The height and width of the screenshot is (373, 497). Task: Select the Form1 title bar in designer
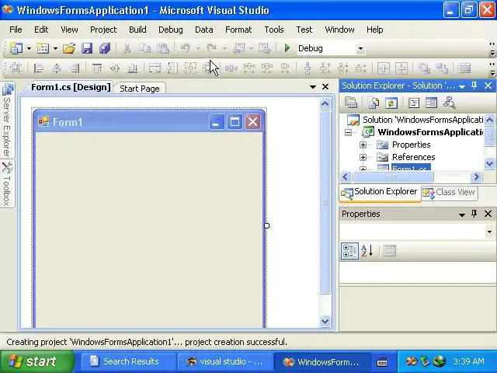click(x=149, y=121)
